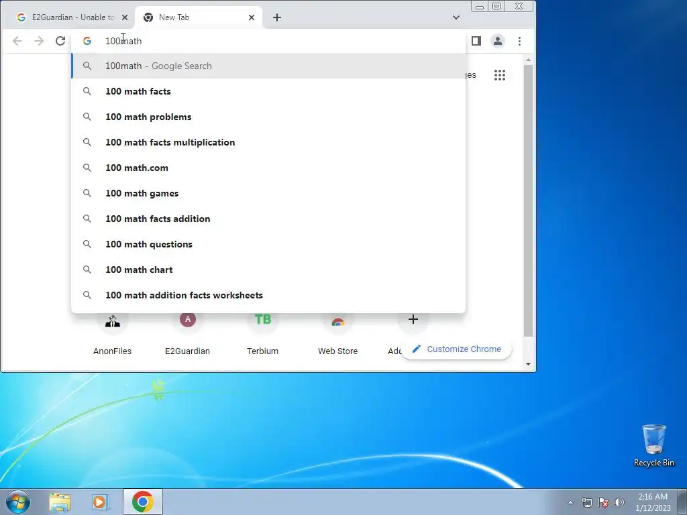The image size is (687, 515).
Task: Open the Google apps grid
Action: coord(499,75)
